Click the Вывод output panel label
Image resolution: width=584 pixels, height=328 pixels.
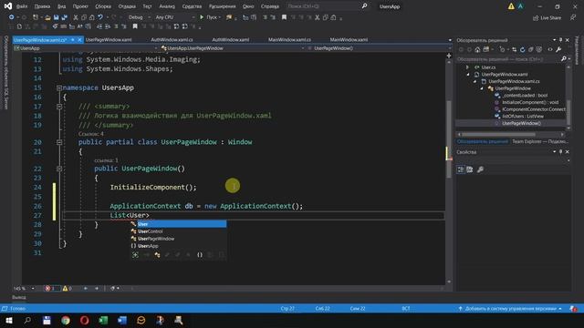coord(19,297)
